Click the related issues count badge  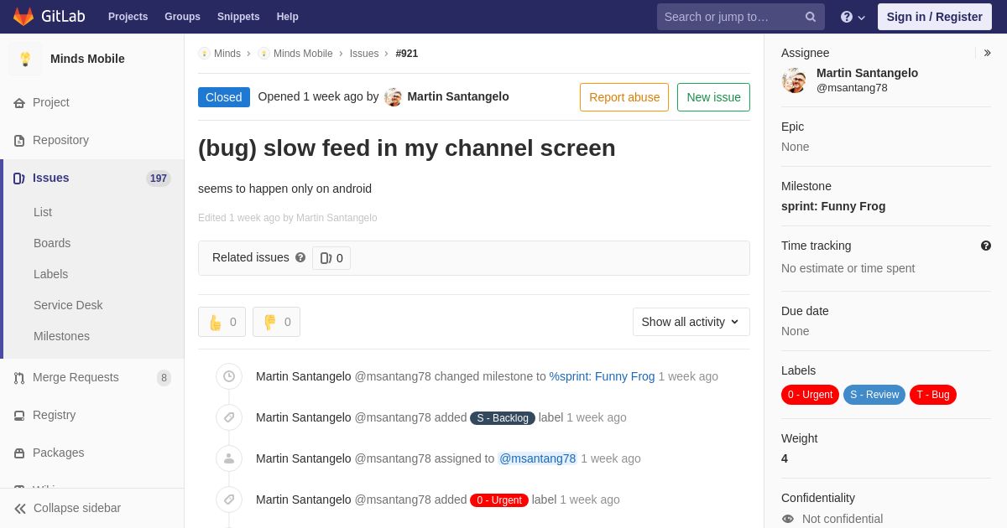[331, 258]
